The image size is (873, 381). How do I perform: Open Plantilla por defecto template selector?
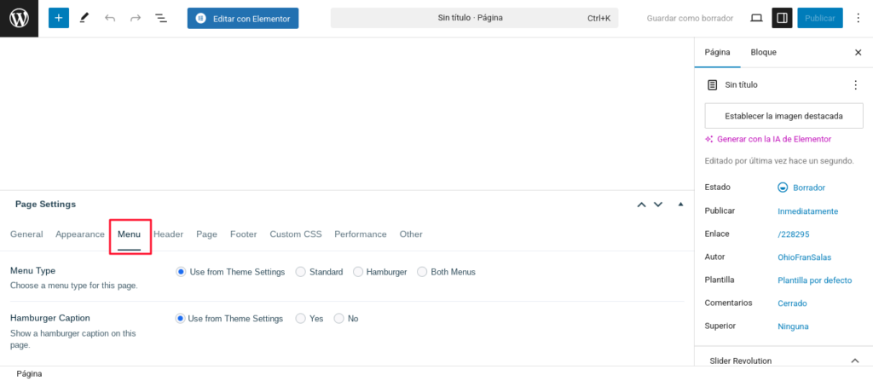coord(814,280)
